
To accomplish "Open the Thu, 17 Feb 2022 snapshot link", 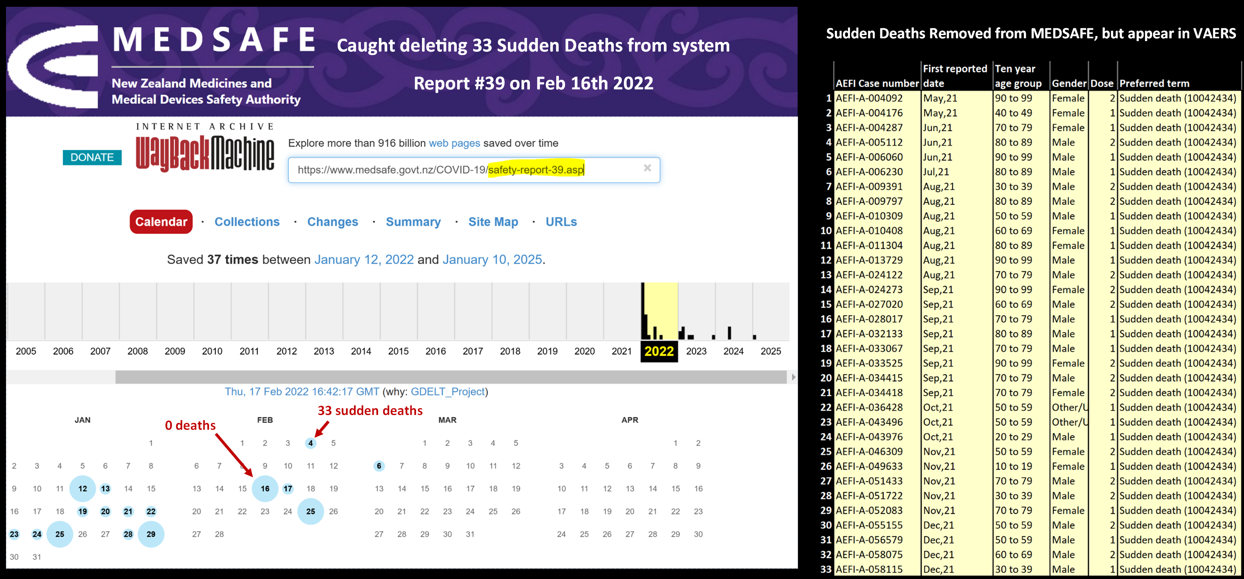I will 302,391.
